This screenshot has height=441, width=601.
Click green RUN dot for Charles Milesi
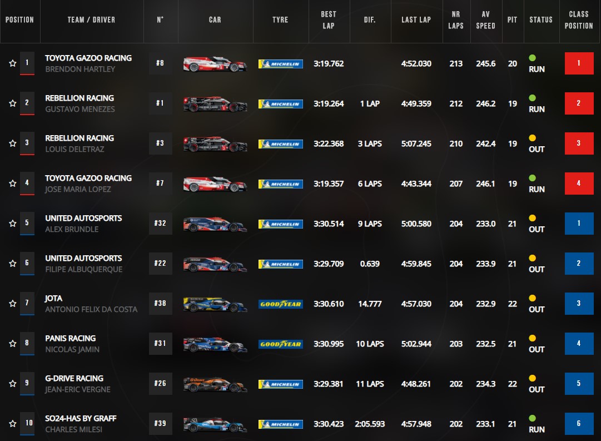(x=533, y=418)
